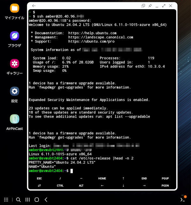Pin the terminal window with the pin icon
This screenshot has height=205, width=191.
[150, 6]
